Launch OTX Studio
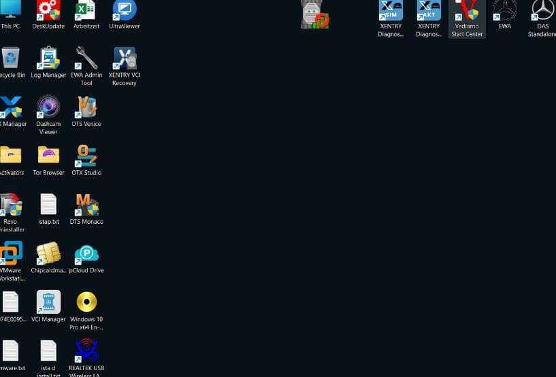This screenshot has height=377, width=556. pyautogui.click(x=86, y=161)
